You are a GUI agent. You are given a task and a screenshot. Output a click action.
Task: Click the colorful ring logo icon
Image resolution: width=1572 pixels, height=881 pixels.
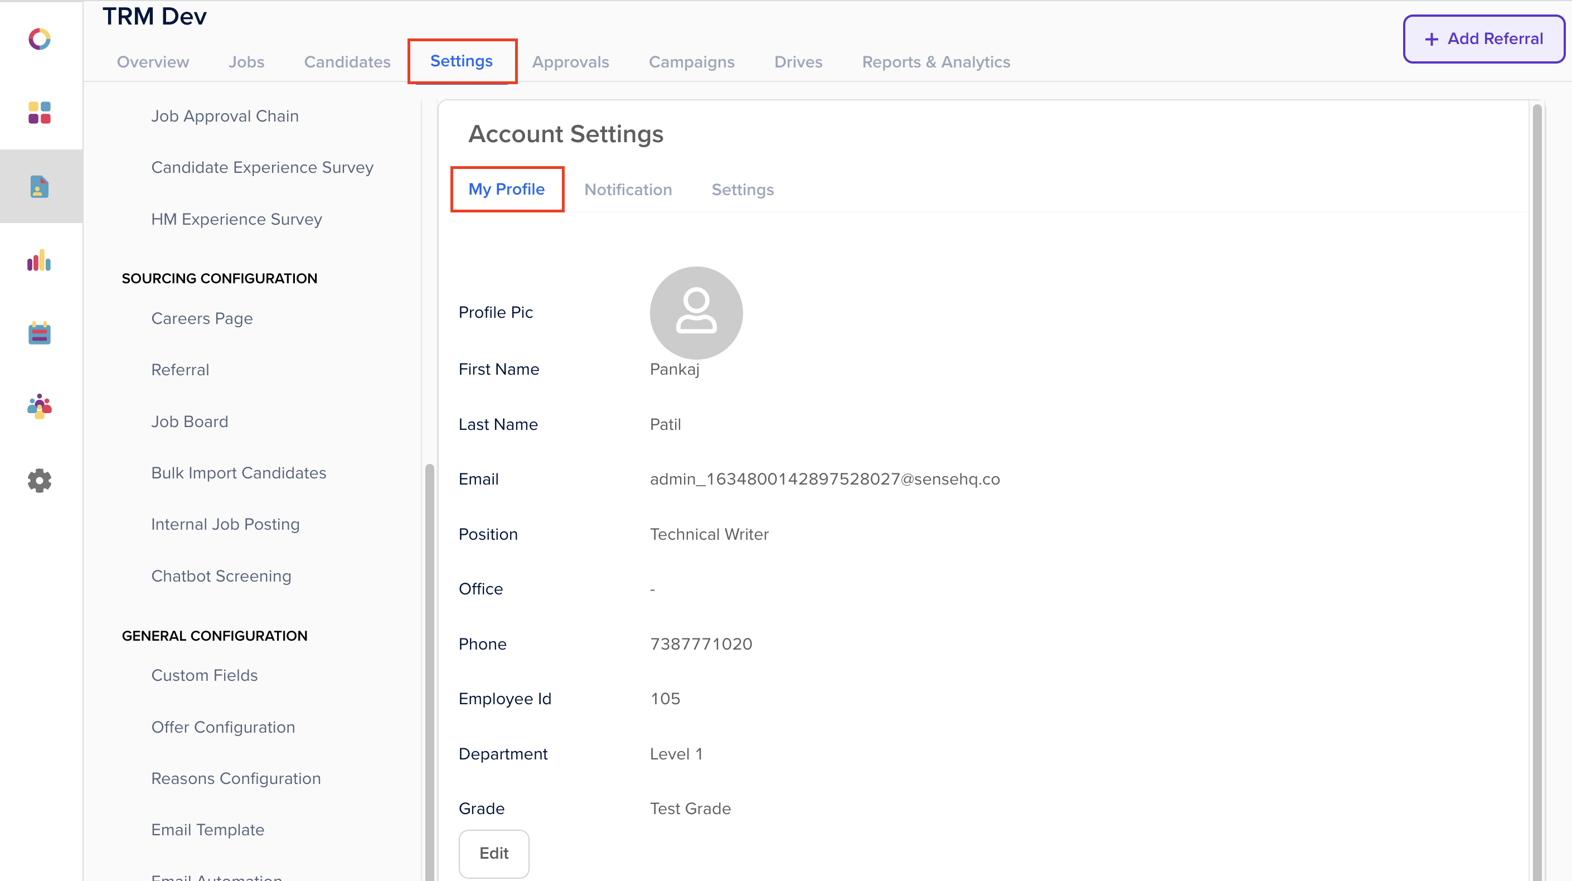click(40, 39)
